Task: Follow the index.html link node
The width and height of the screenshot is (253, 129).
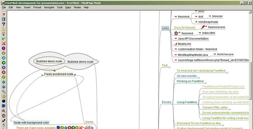Action: [x=206, y=33]
